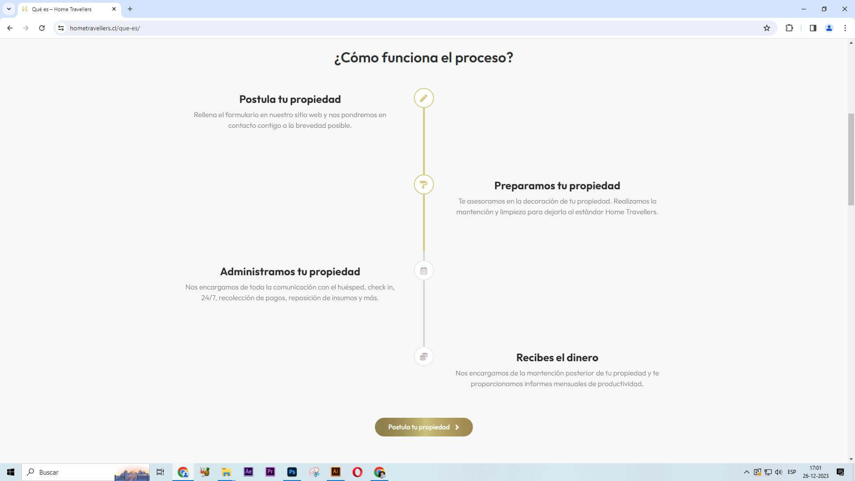Open the browser extensions puzzle icon
855x481 pixels.
789,28
